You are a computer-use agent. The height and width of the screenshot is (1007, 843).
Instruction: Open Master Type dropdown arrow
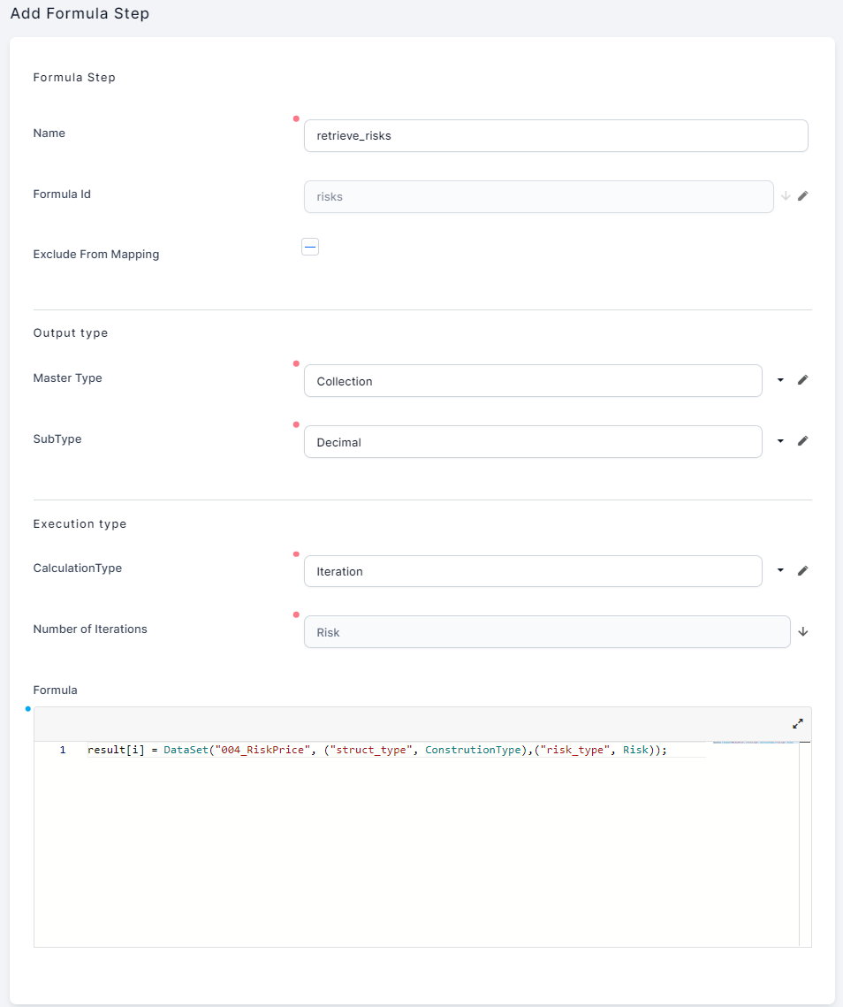point(780,380)
